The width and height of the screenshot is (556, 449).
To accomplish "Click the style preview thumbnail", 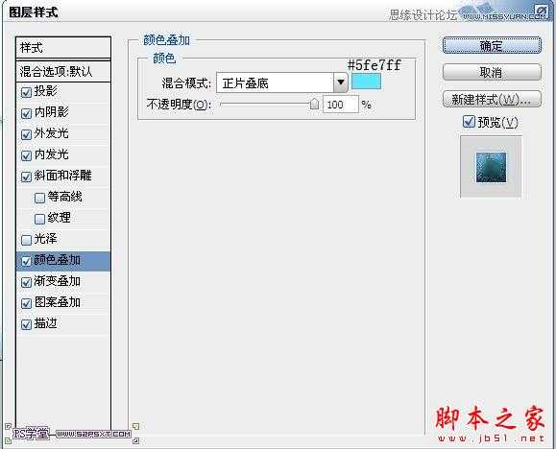I will click(491, 167).
